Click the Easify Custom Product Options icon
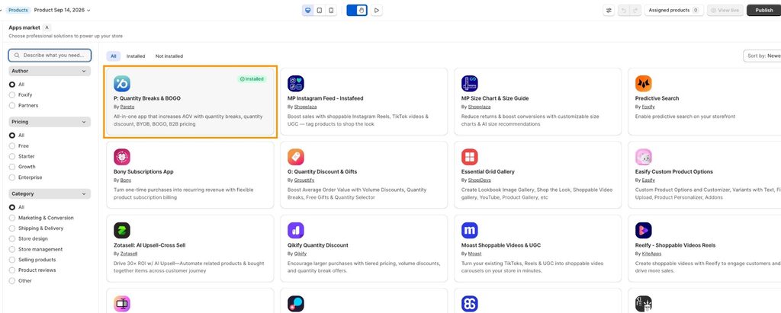 644,157
